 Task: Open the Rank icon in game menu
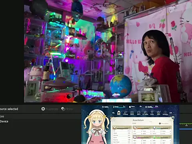point(132,113)
